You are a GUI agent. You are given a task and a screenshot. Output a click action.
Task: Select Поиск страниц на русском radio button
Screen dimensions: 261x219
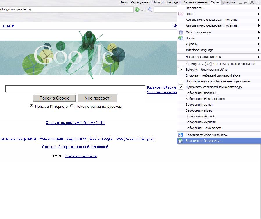(x=71, y=106)
